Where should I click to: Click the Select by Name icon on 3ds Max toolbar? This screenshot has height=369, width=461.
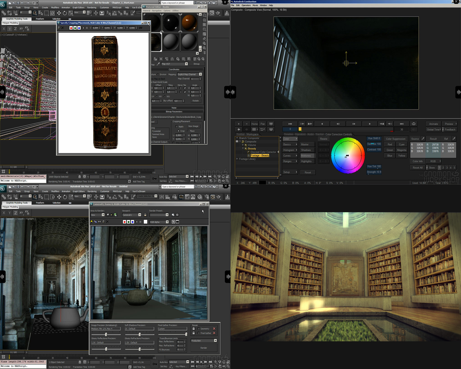tap(41, 13)
